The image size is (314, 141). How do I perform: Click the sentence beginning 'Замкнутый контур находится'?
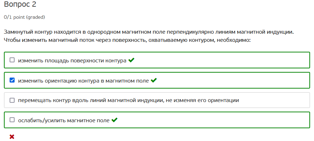pos(149,32)
